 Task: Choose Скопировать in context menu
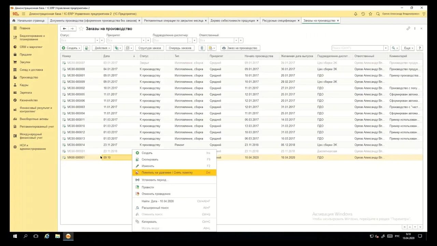pos(174,160)
